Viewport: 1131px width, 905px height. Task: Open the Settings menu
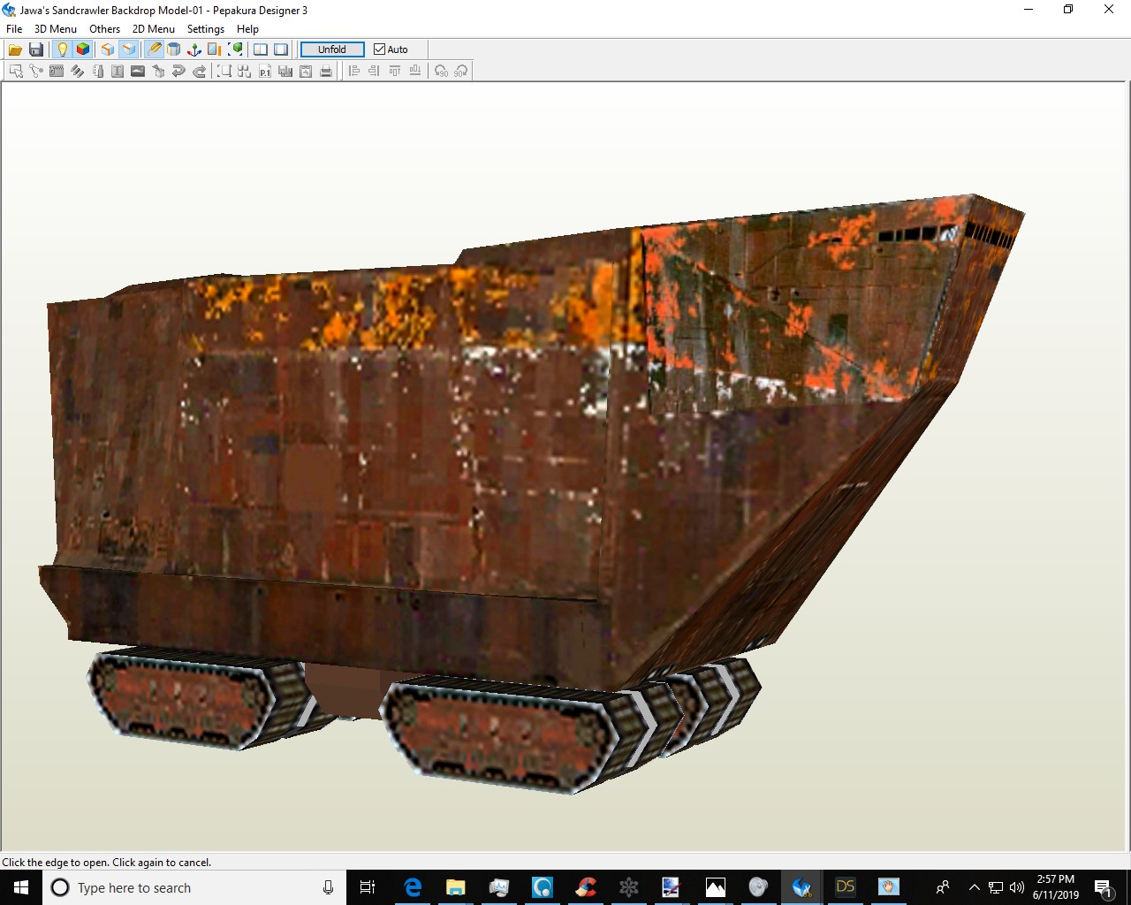pyautogui.click(x=206, y=29)
